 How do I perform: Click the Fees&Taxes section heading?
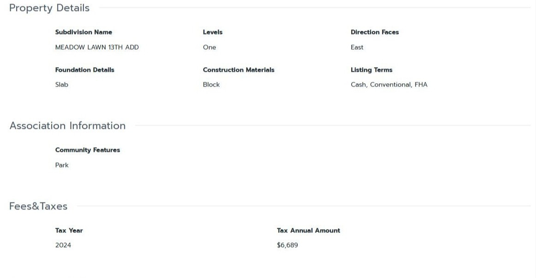click(x=38, y=206)
